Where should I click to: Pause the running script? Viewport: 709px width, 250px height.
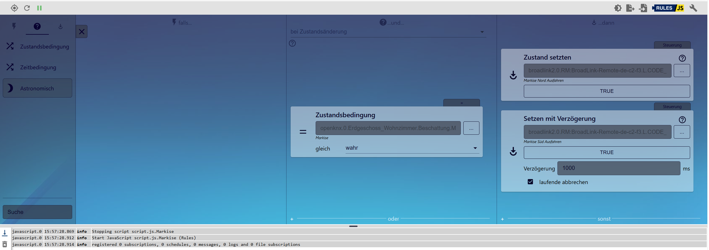(39, 8)
